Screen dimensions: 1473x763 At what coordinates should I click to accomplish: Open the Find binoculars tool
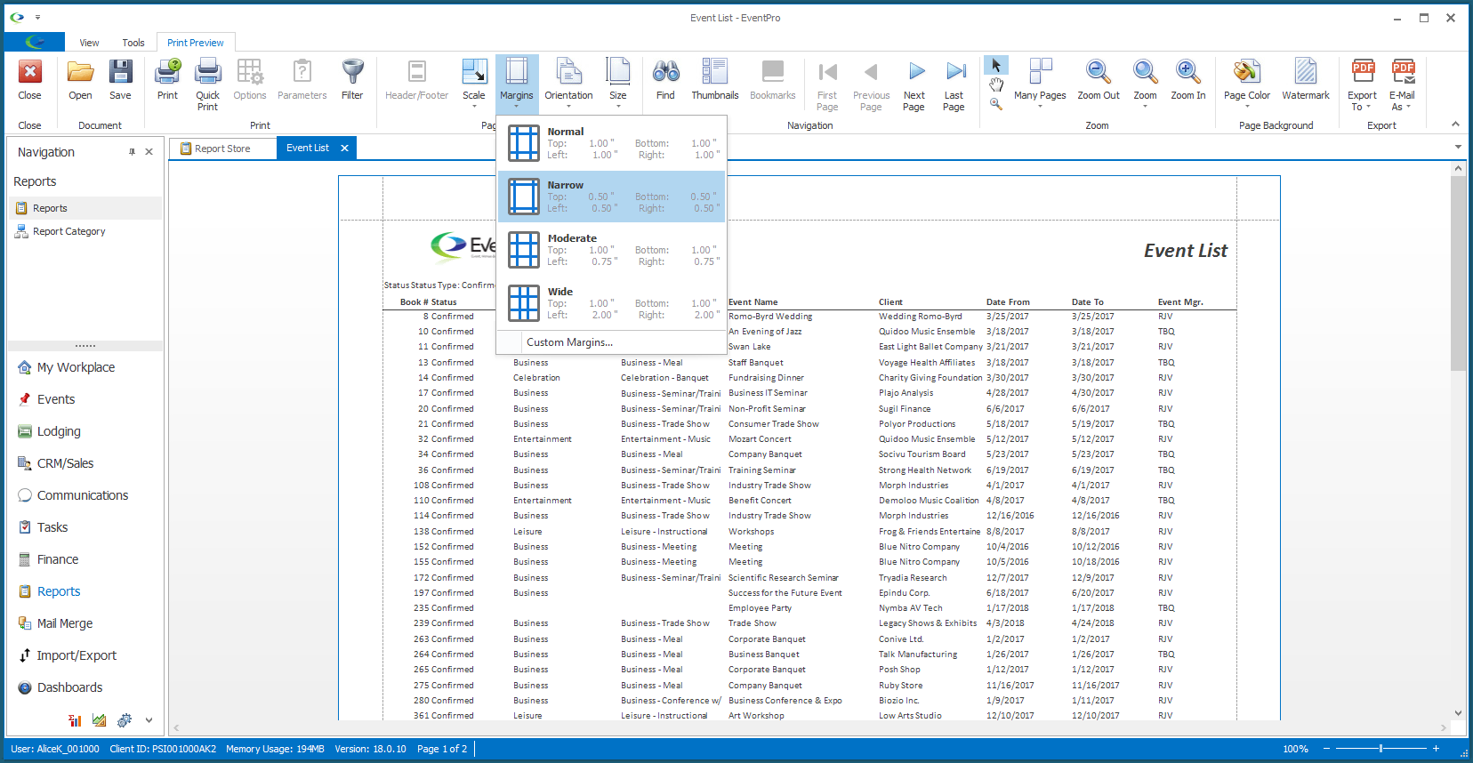665,80
